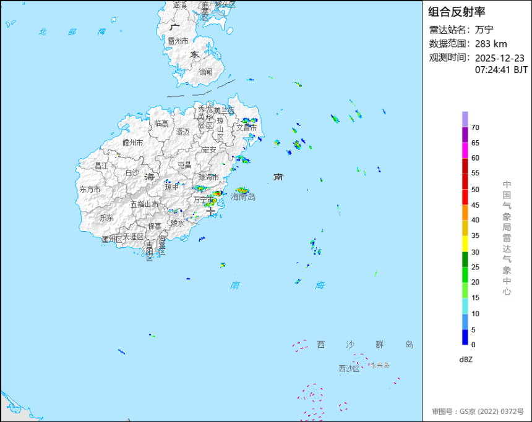
Task: Click the 屯昌 county label
Action: click(x=184, y=165)
